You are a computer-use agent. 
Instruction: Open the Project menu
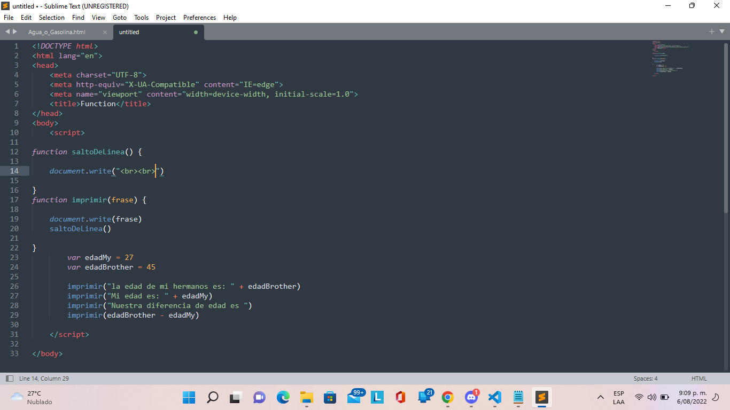(166, 18)
